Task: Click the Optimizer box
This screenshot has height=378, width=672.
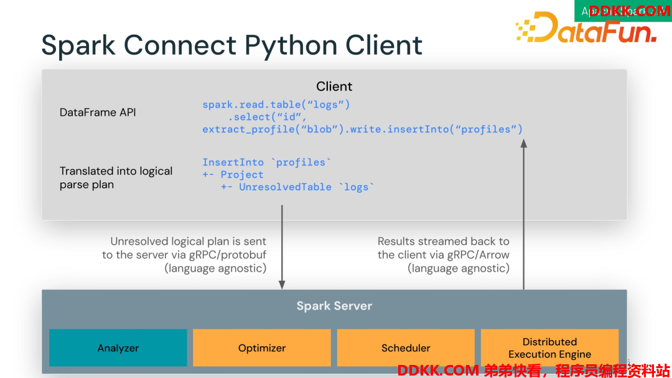Action: coord(262,348)
